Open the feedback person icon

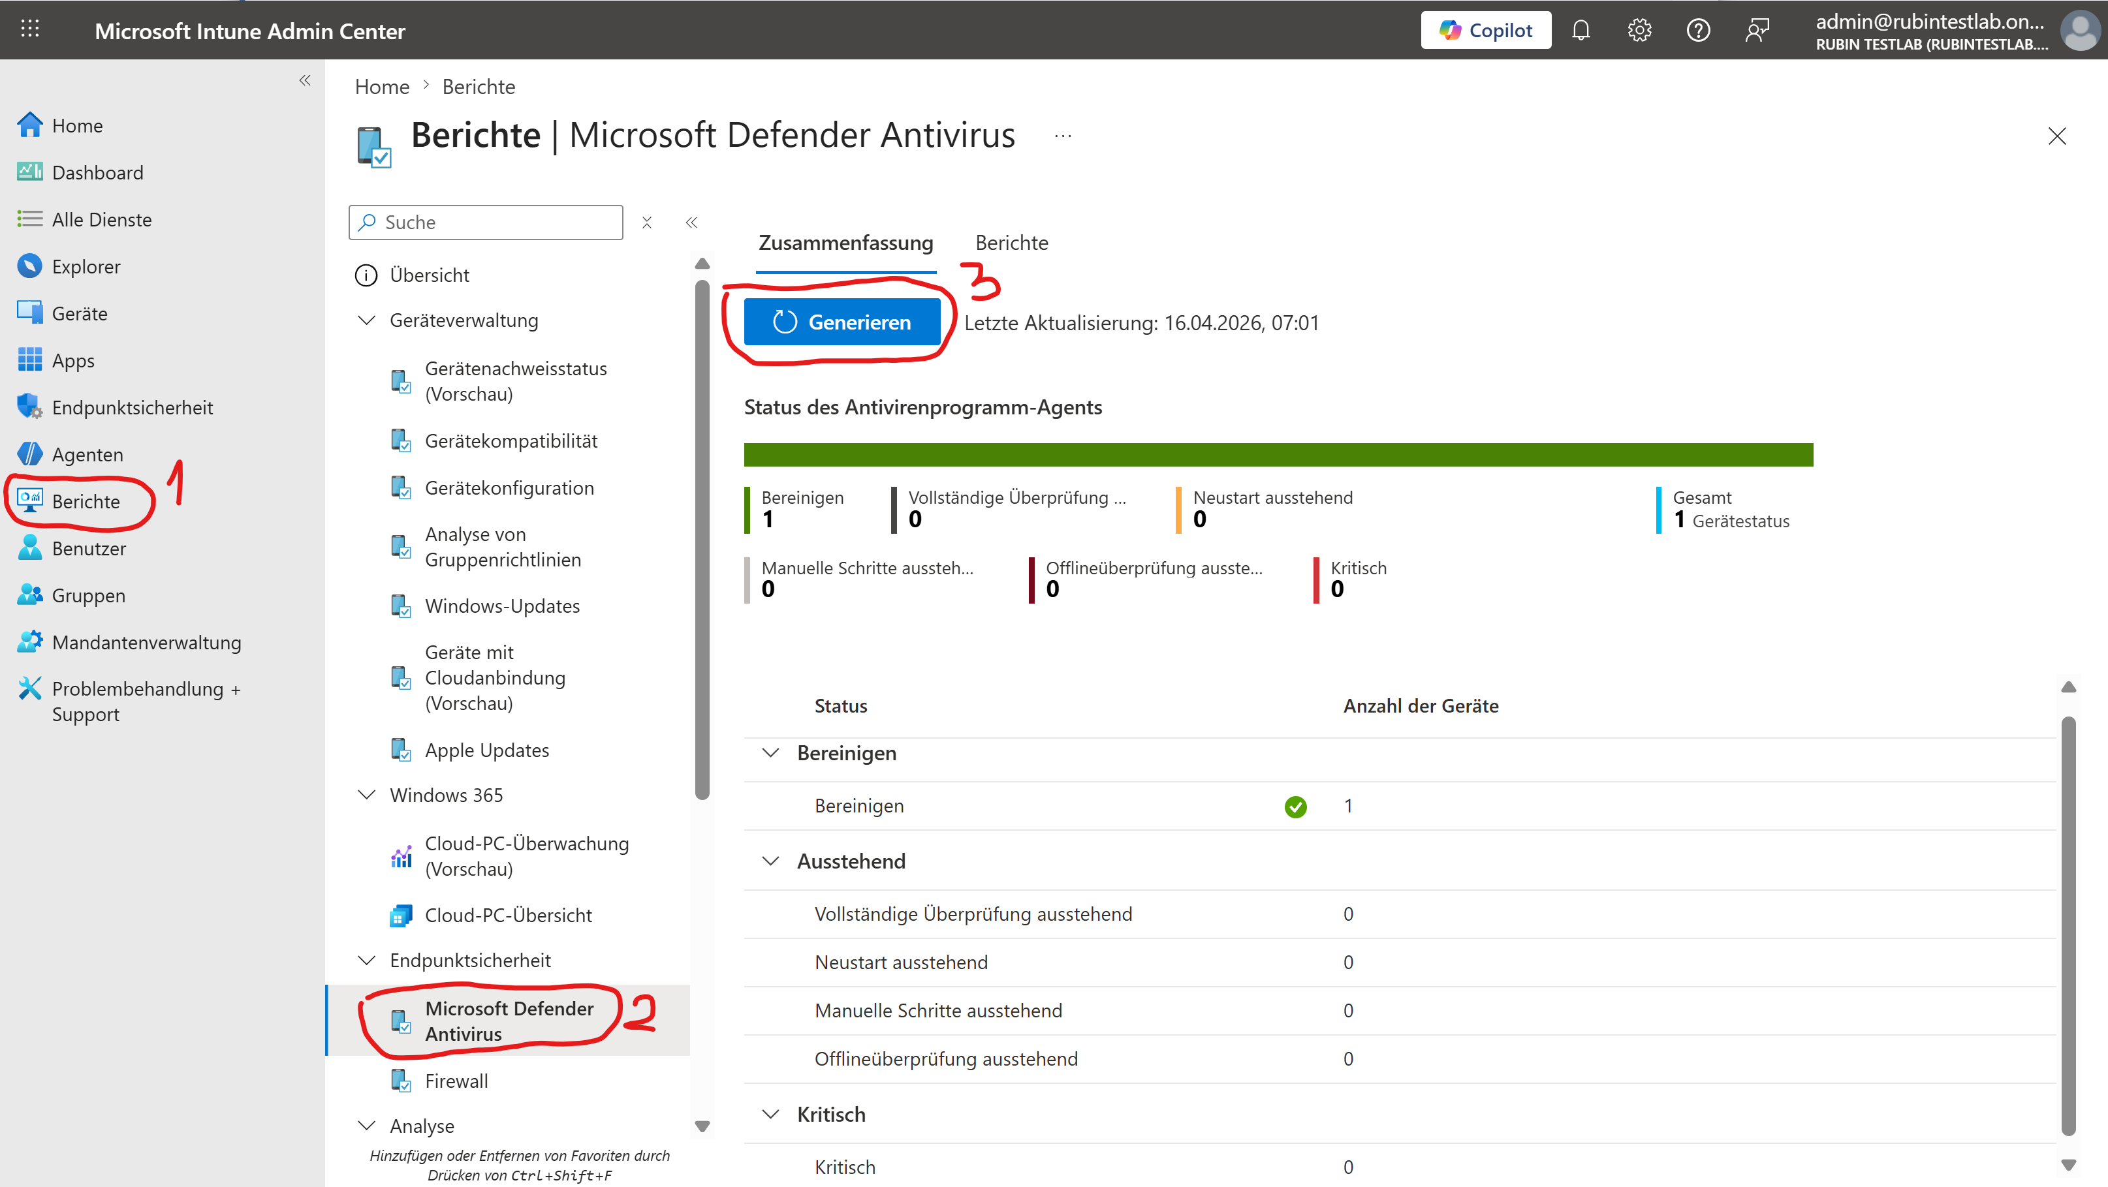[x=1757, y=30]
